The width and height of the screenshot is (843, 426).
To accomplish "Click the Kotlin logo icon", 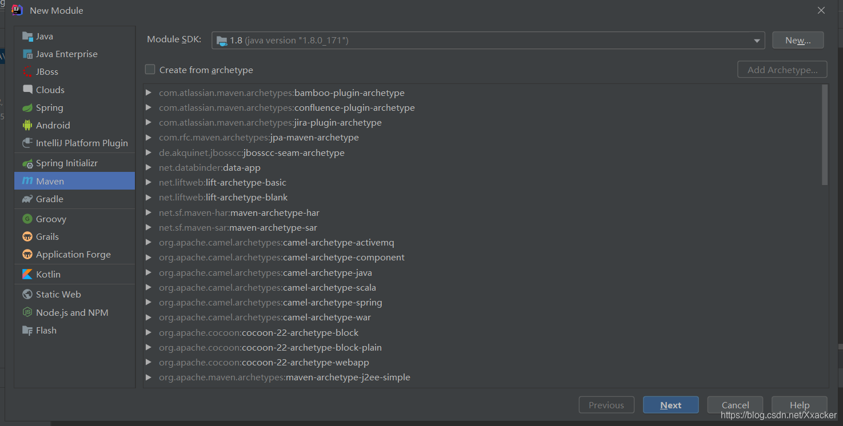I will point(27,274).
